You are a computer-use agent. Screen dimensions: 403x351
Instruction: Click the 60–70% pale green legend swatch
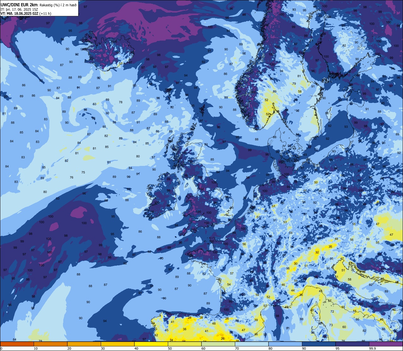(218, 344)
